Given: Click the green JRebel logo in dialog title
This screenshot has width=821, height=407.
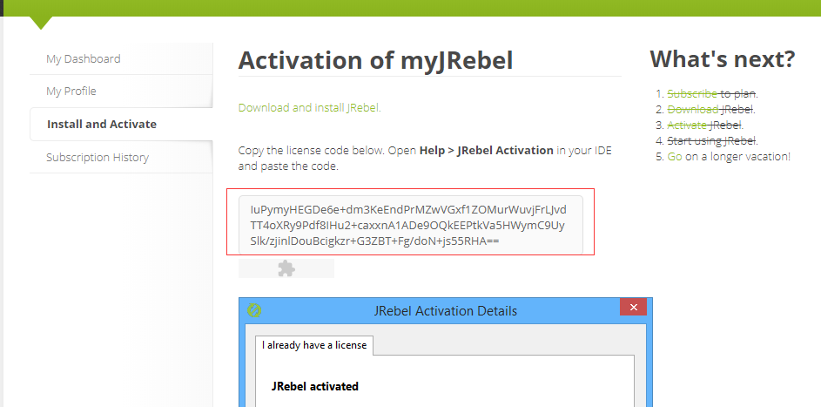Looking at the screenshot, I should tap(254, 310).
